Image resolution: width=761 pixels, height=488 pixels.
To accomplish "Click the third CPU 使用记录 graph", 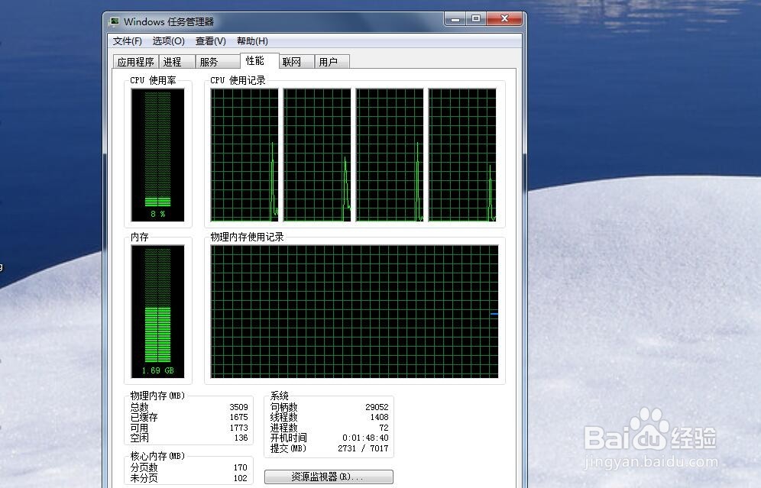I will pos(390,155).
